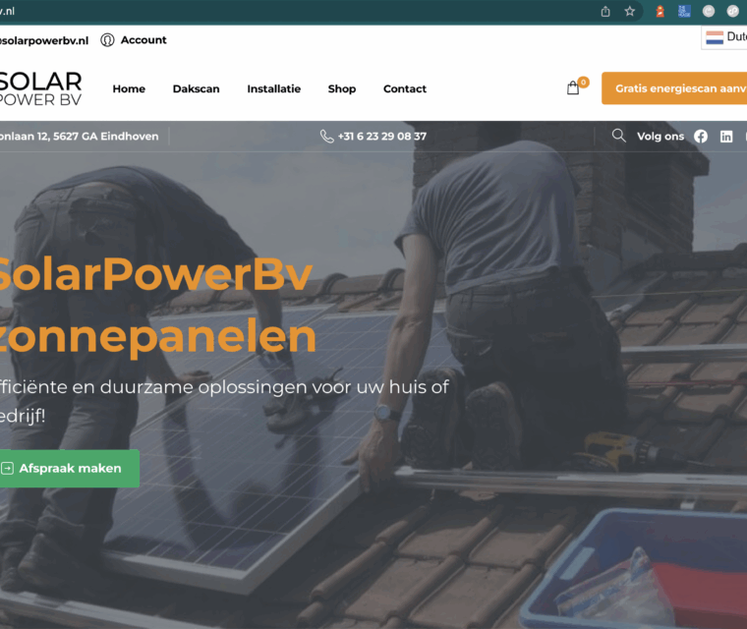This screenshot has height=629, width=747.
Task: Click the Solar Power BV logo
Action: point(40,88)
